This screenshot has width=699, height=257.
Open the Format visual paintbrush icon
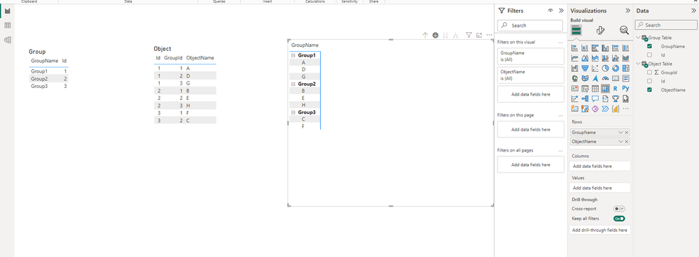pos(600,30)
